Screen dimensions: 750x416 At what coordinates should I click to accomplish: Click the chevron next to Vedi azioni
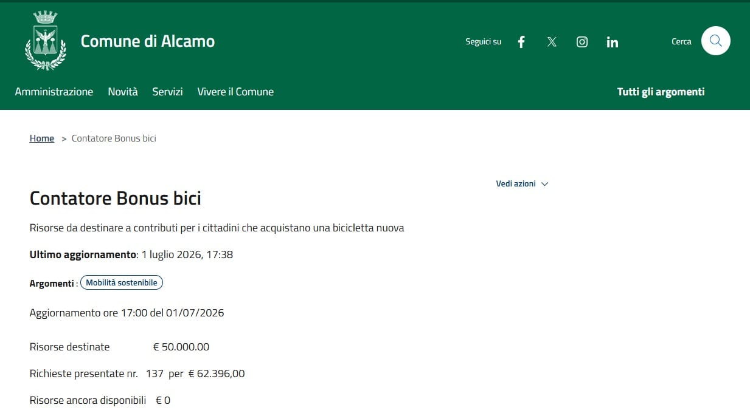tap(544, 184)
